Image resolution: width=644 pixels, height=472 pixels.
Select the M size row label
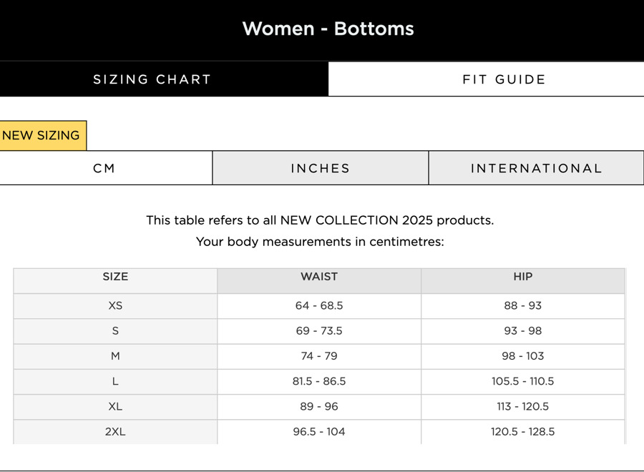[115, 355]
